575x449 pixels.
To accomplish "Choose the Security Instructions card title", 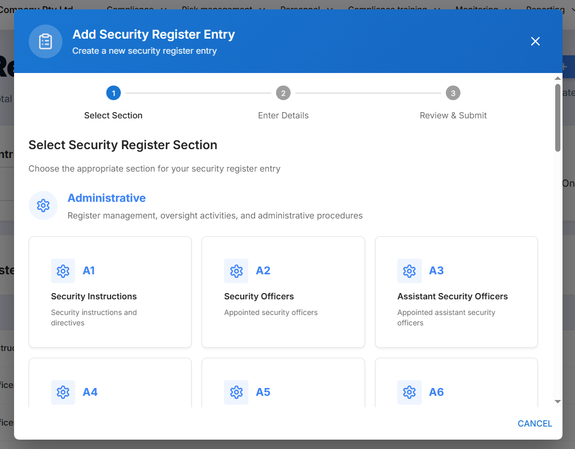I will [x=94, y=296].
